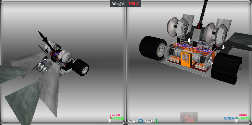Click the SHIFT key indicator

point(131,121)
